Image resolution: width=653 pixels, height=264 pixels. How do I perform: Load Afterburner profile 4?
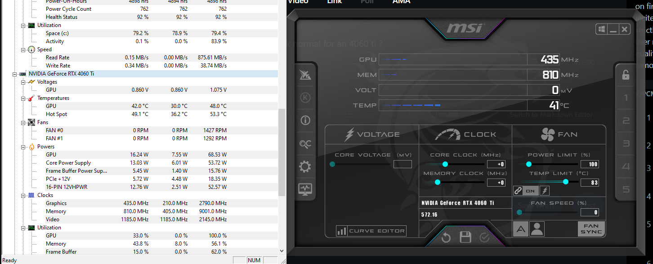pyautogui.click(x=626, y=167)
